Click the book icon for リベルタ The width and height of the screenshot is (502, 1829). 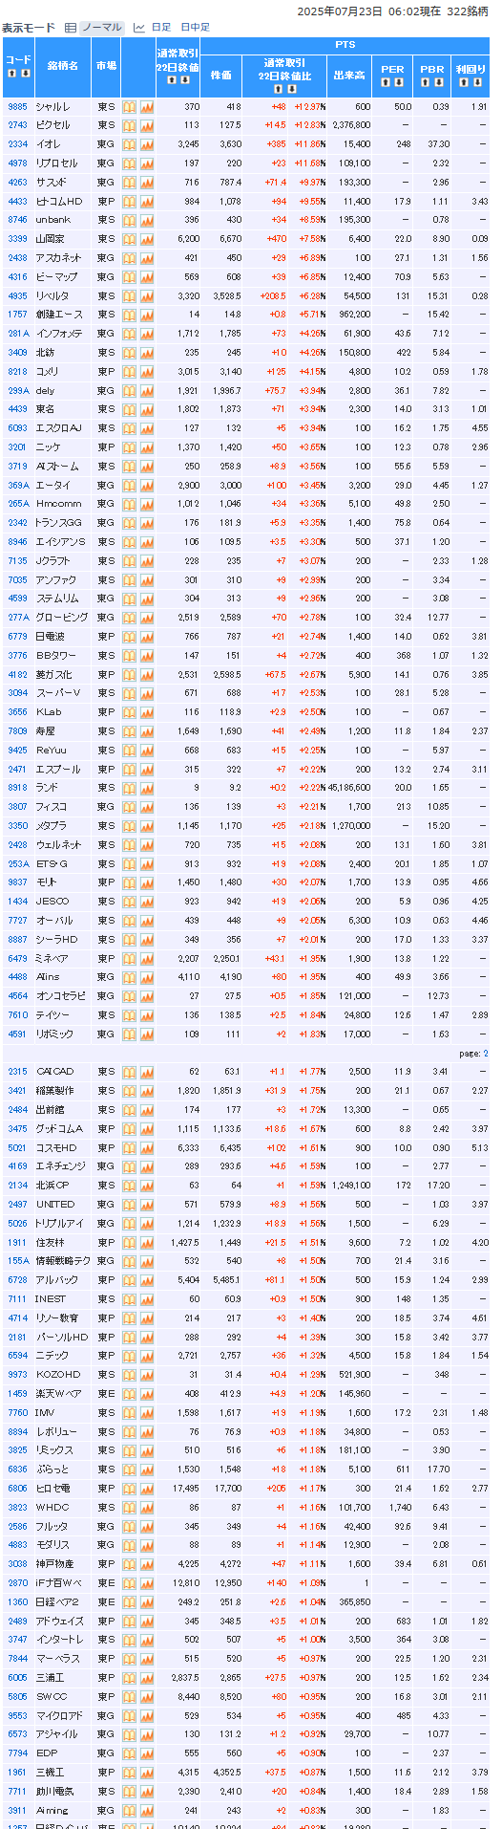[x=129, y=296]
